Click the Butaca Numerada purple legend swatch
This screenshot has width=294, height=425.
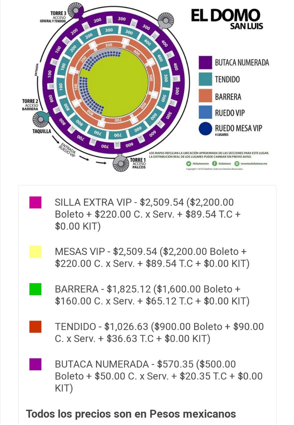[x=205, y=62]
